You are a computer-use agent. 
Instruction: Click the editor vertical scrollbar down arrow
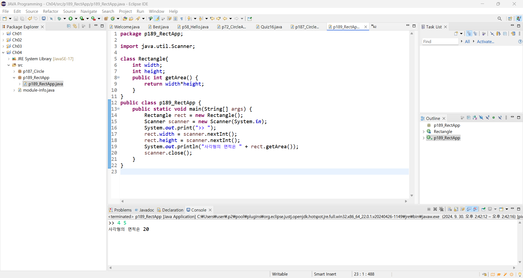tap(412, 195)
